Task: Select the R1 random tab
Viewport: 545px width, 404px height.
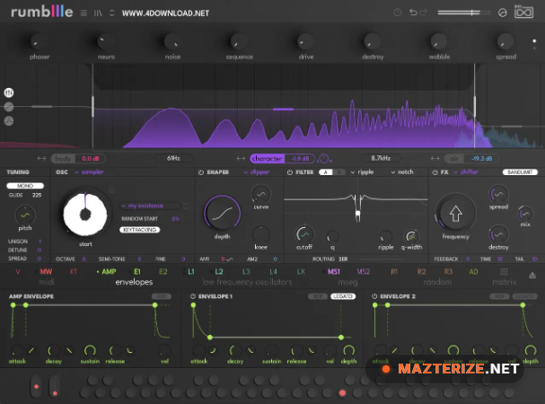Action: 394,271
